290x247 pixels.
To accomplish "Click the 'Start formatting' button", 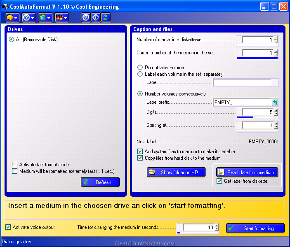I will tap(255, 228).
